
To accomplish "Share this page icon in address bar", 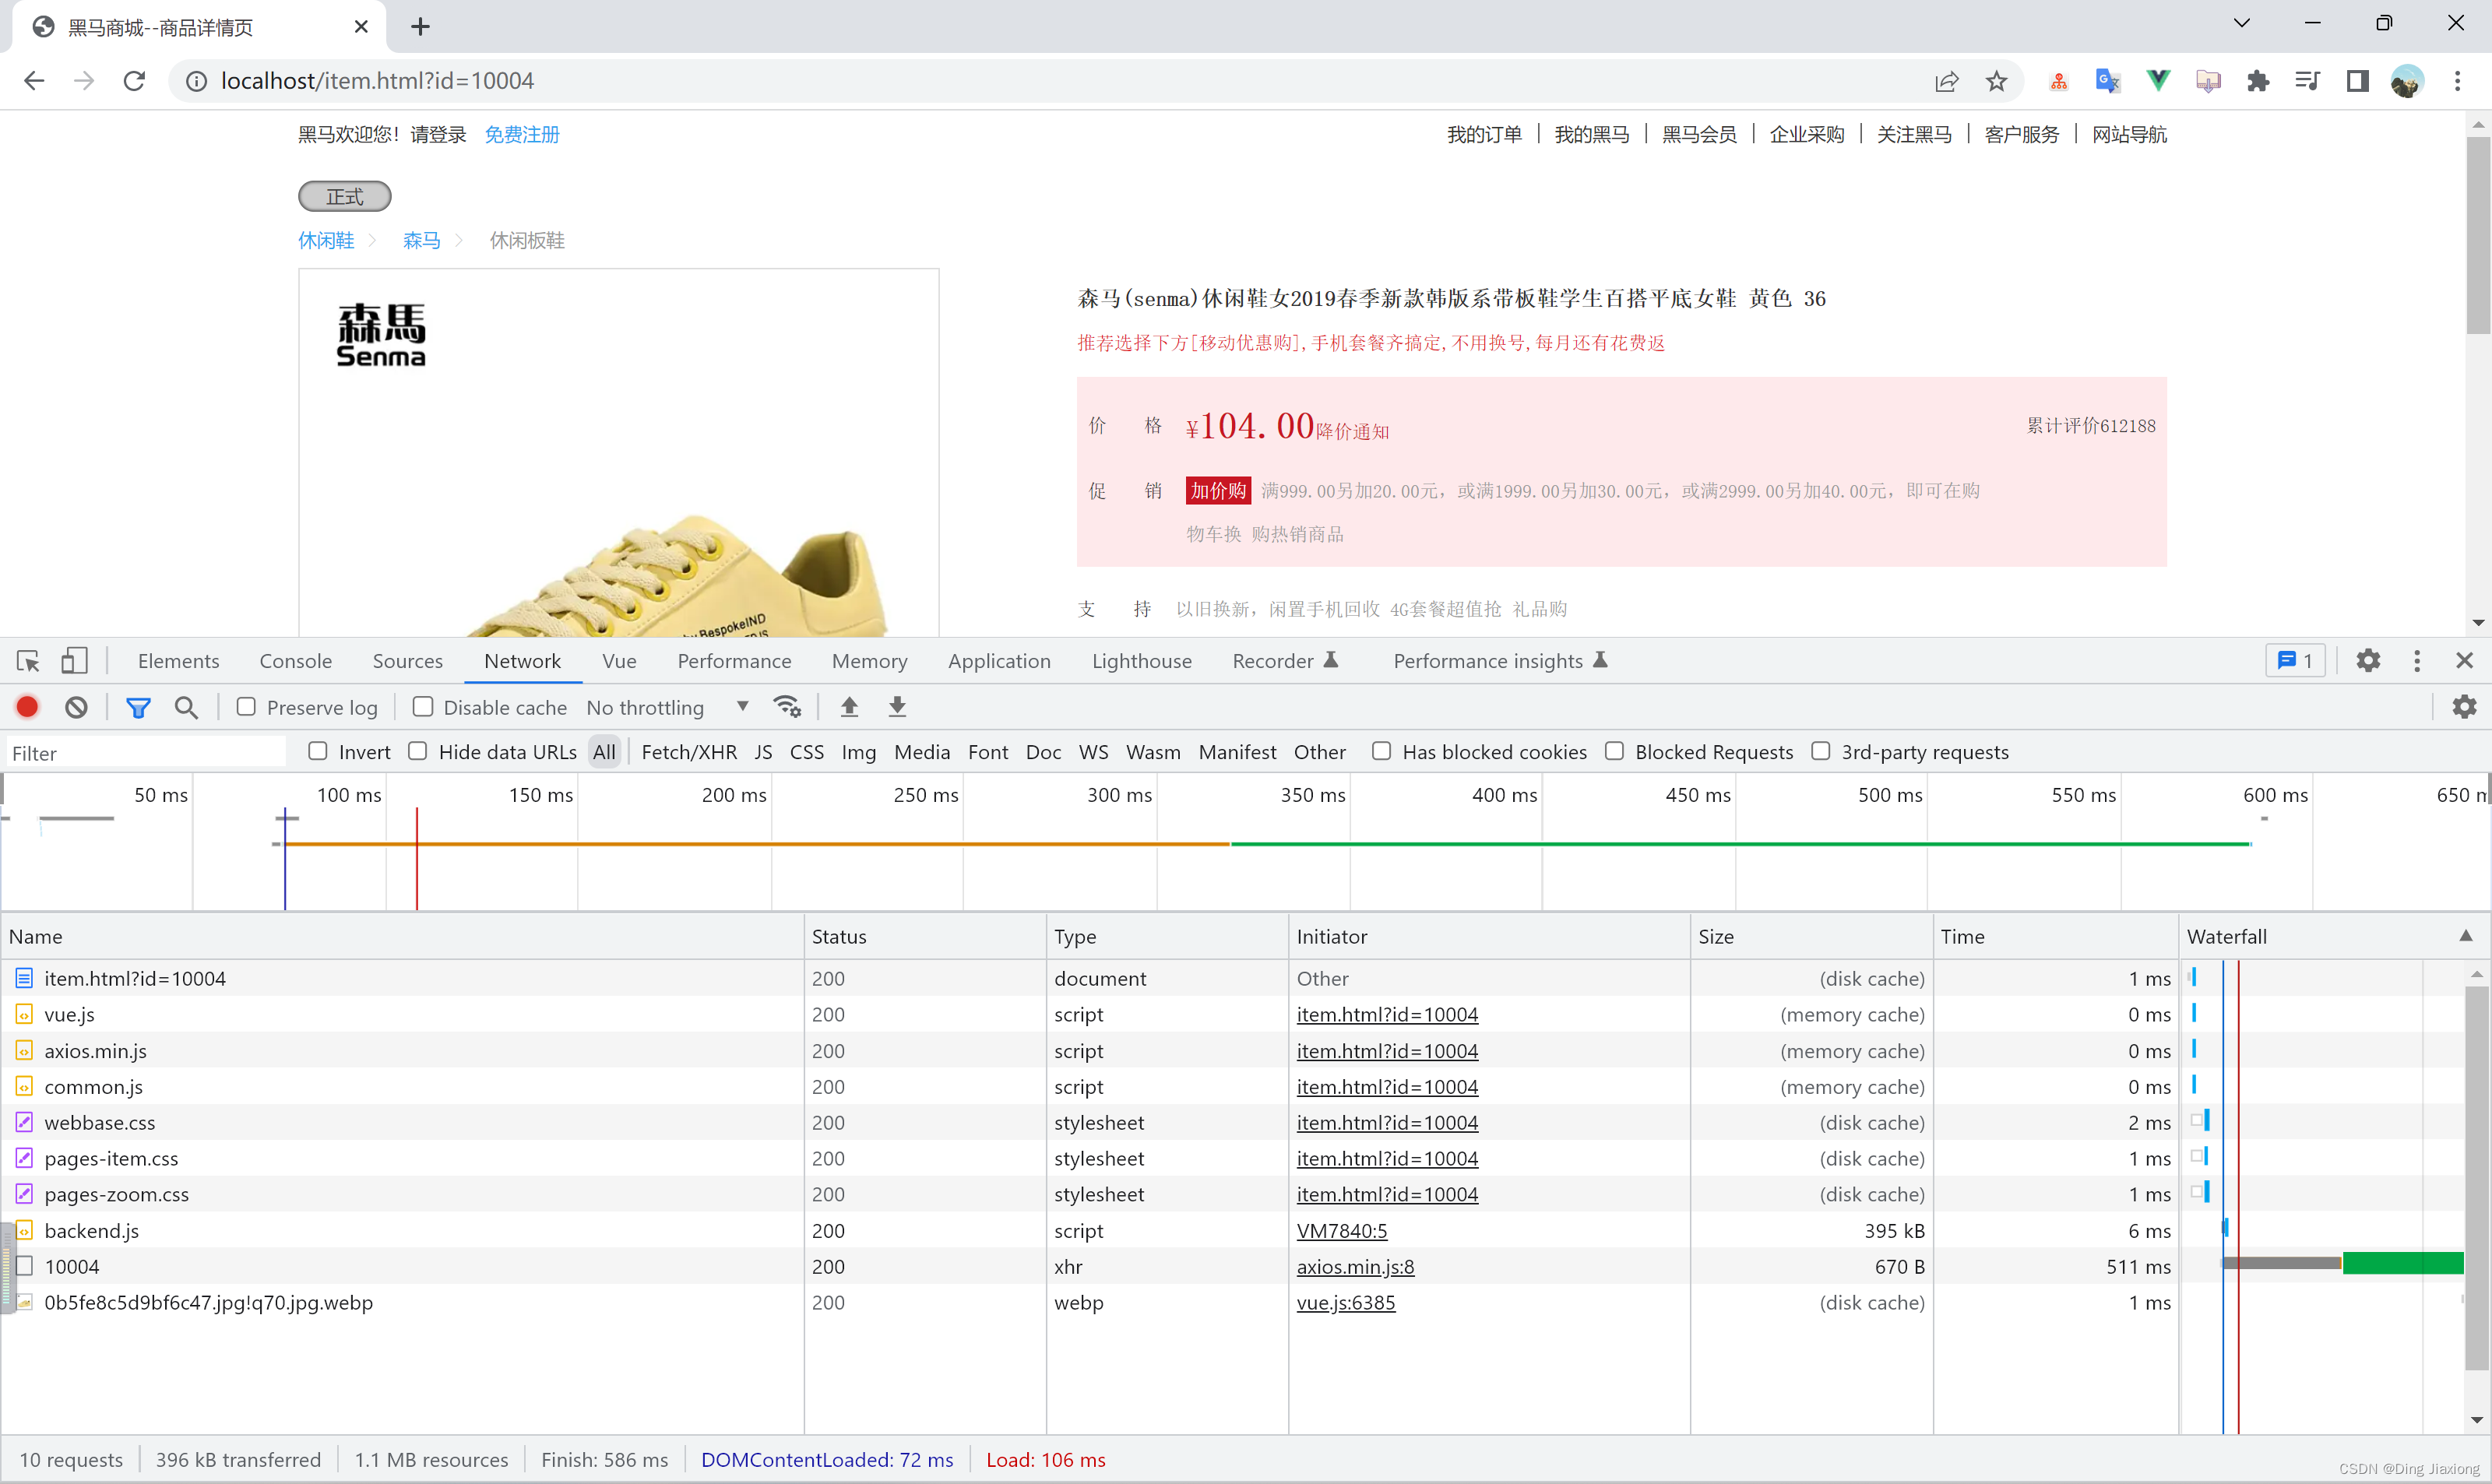I will [1946, 81].
